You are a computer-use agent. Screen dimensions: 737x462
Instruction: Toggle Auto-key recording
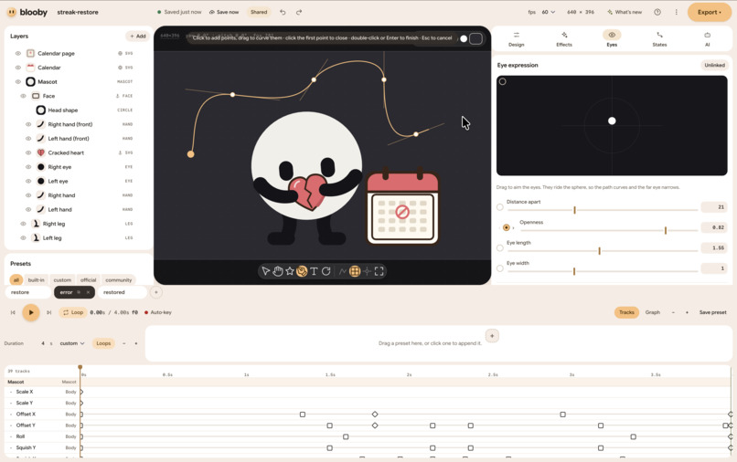(x=158, y=312)
